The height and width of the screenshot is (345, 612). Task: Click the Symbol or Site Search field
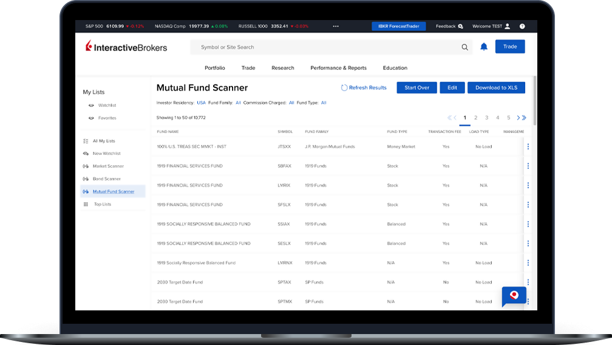(328, 47)
